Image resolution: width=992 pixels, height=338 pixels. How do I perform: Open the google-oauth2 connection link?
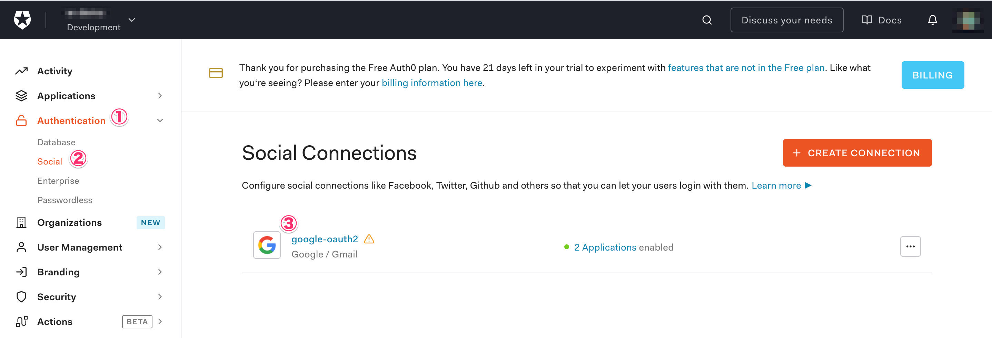point(324,239)
